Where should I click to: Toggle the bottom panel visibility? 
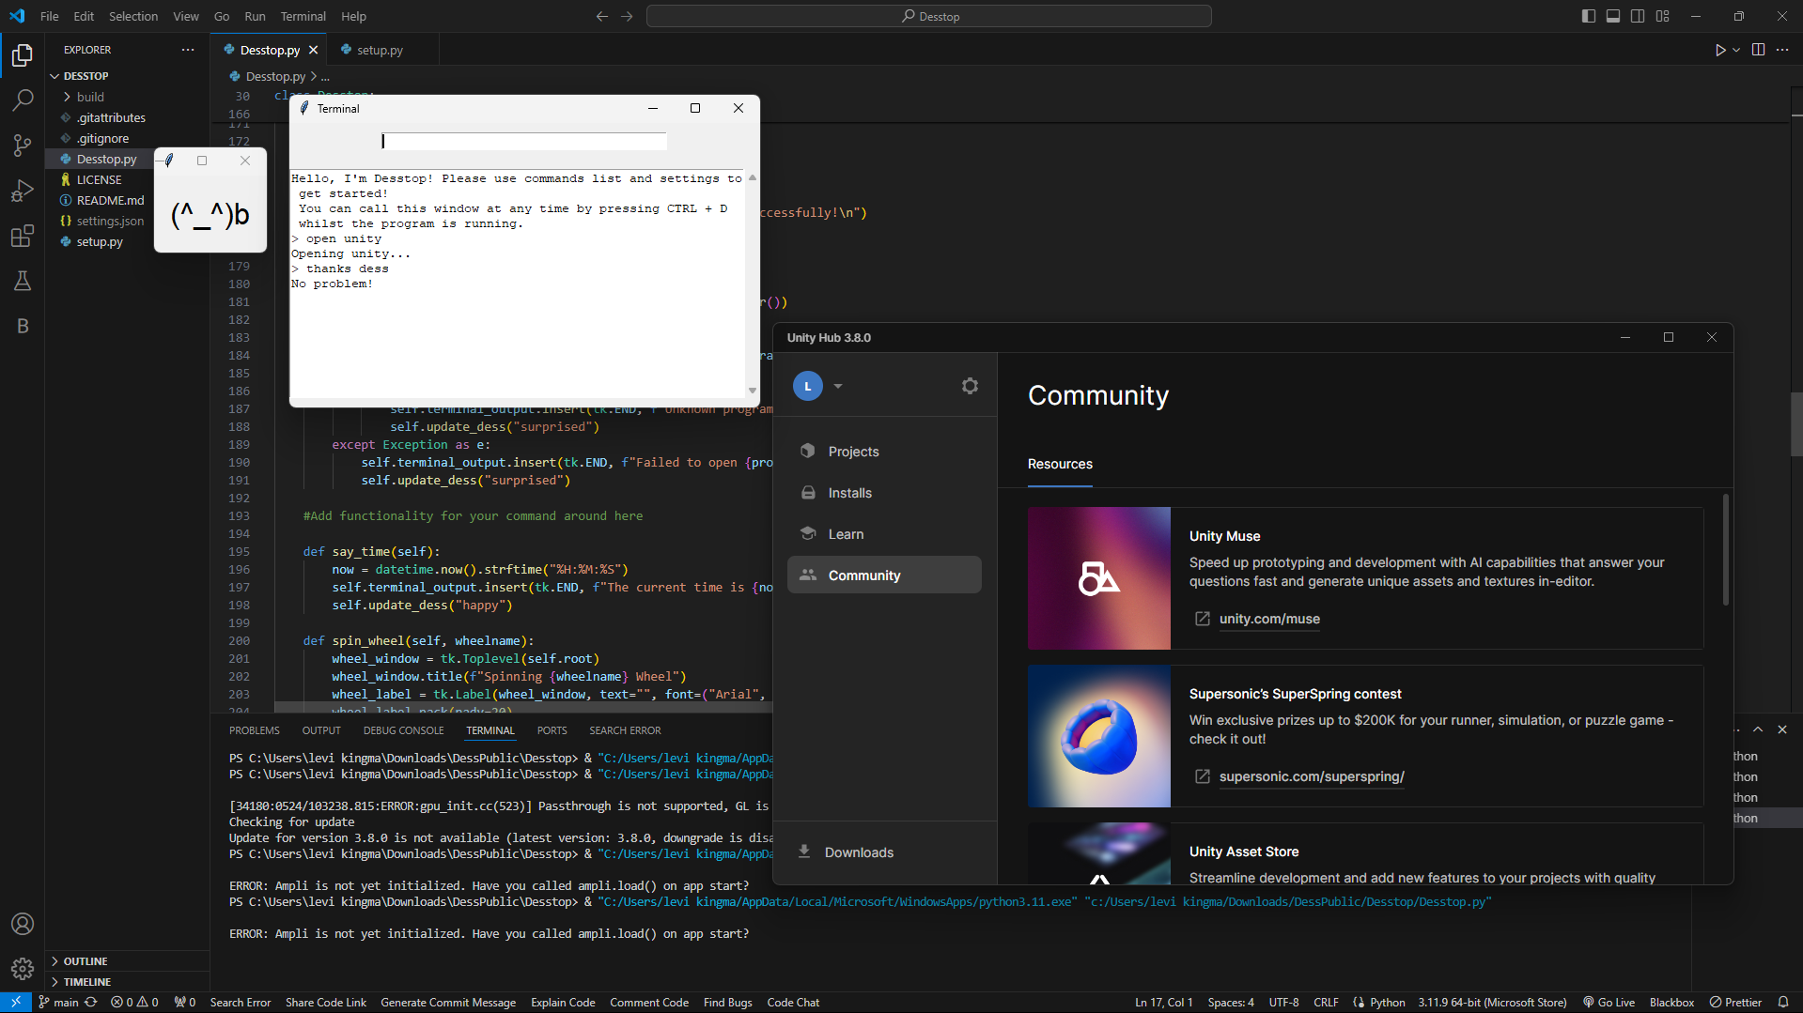point(1613,16)
